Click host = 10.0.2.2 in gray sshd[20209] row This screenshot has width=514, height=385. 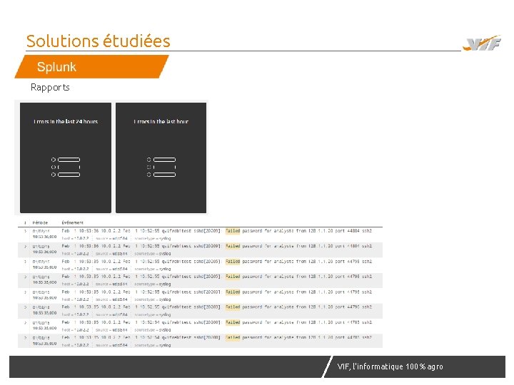click(x=75, y=254)
